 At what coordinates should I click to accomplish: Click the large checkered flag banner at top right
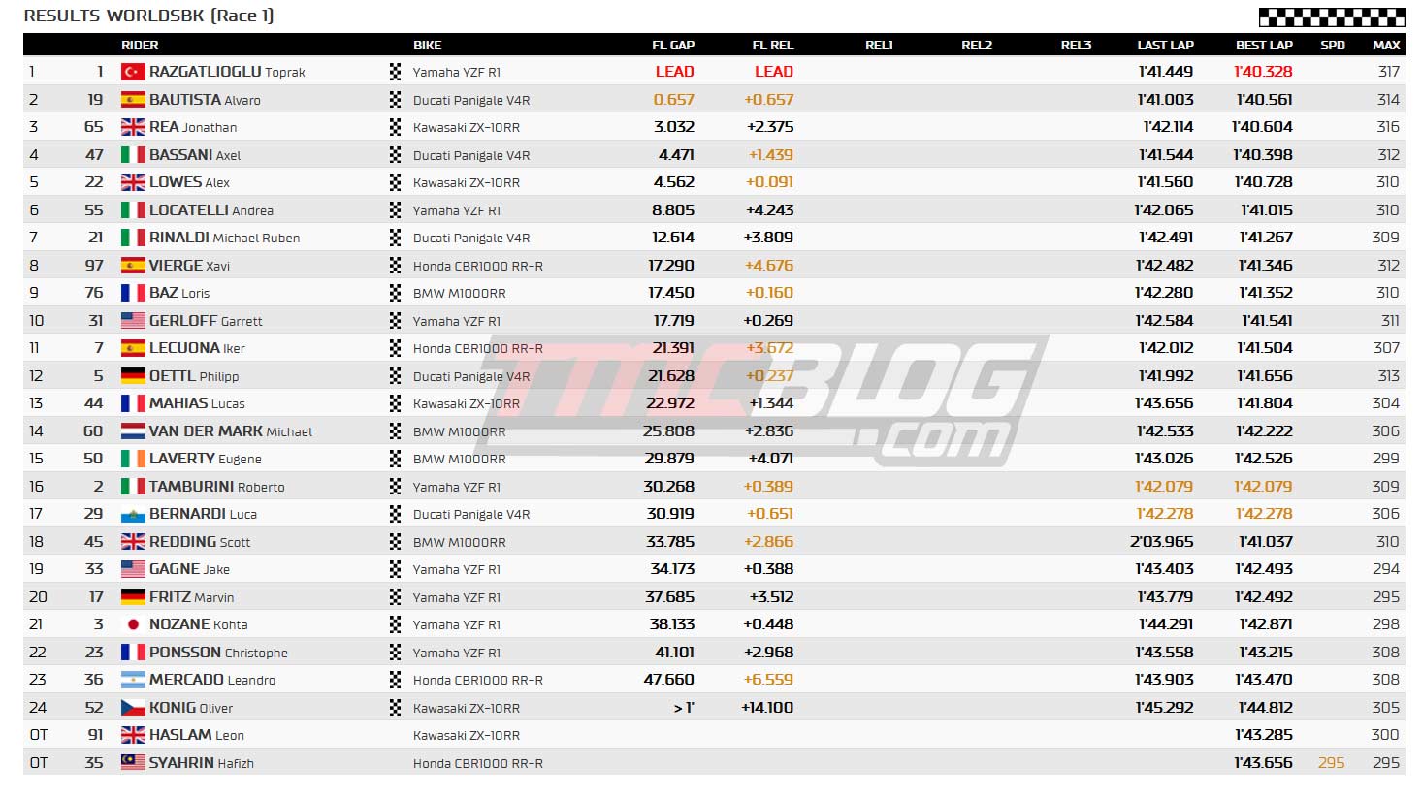pos(1331,16)
